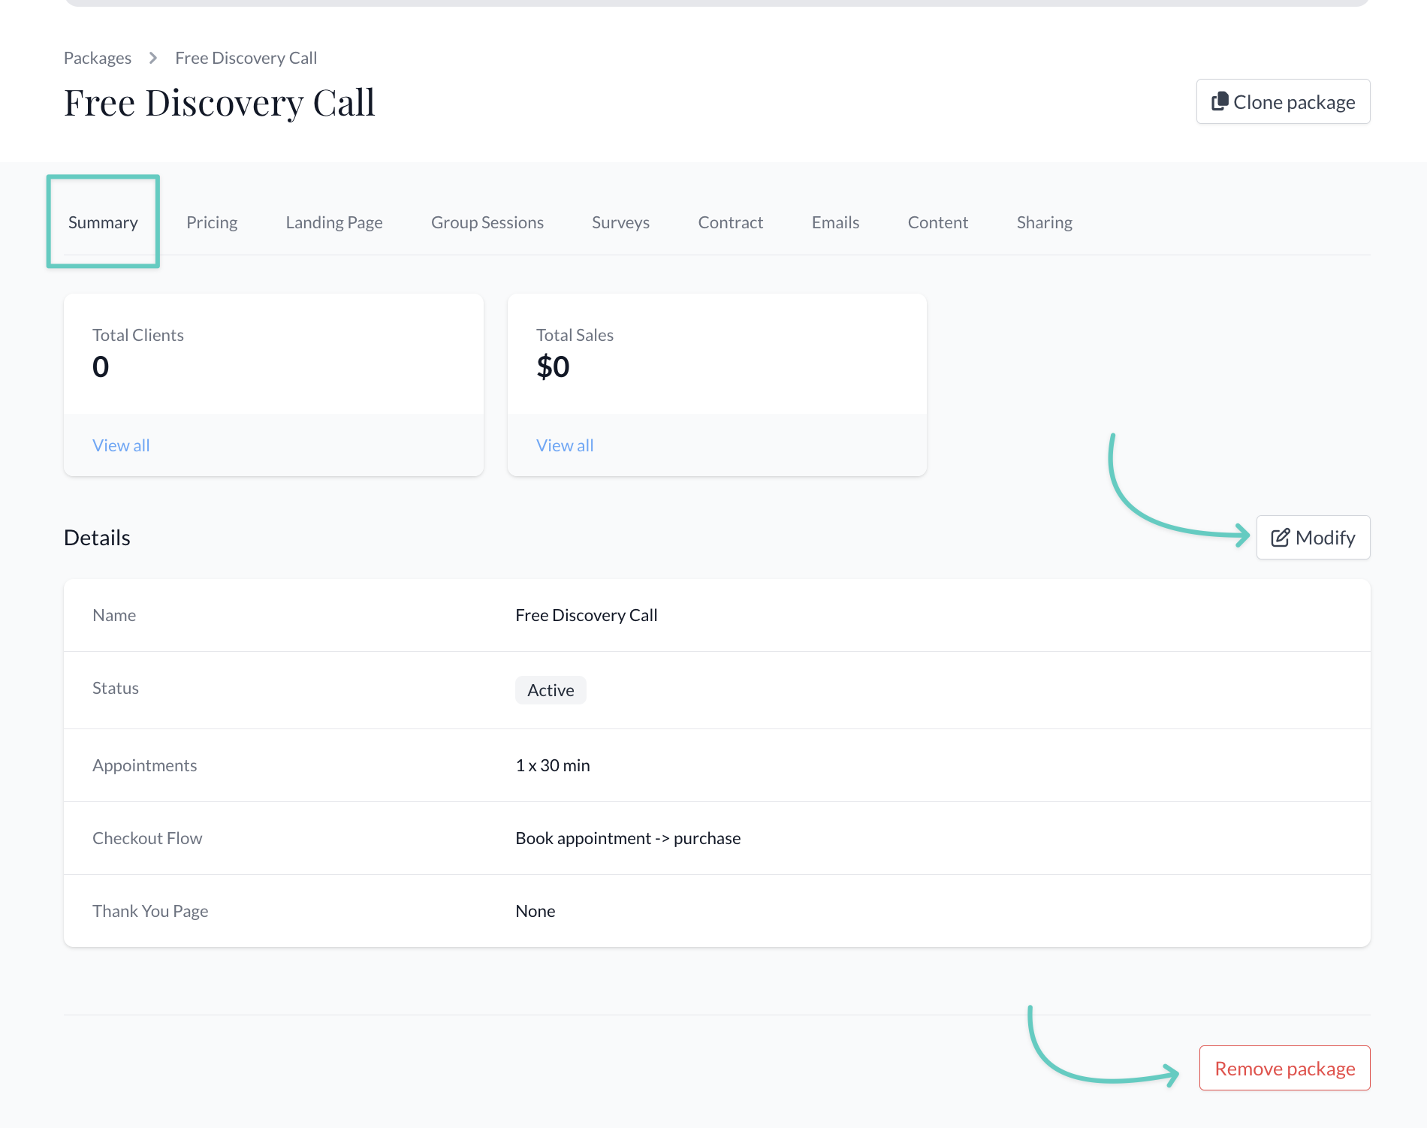This screenshot has height=1128, width=1427.
Task: Switch to the Emails tab
Action: click(x=835, y=222)
